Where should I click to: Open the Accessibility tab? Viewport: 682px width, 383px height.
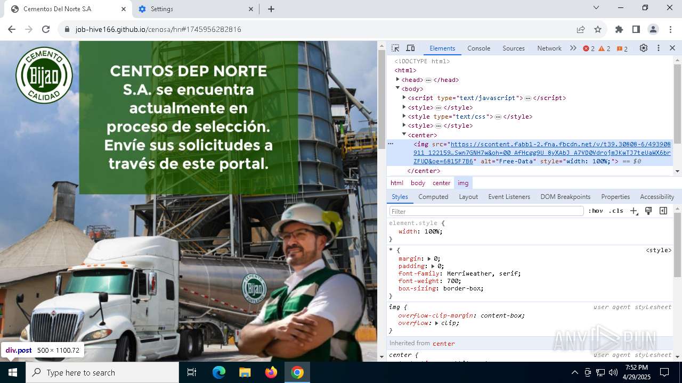pos(657,196)
